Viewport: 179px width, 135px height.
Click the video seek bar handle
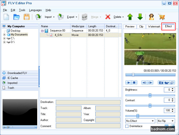pyautogui.click(x=133, y=75)
